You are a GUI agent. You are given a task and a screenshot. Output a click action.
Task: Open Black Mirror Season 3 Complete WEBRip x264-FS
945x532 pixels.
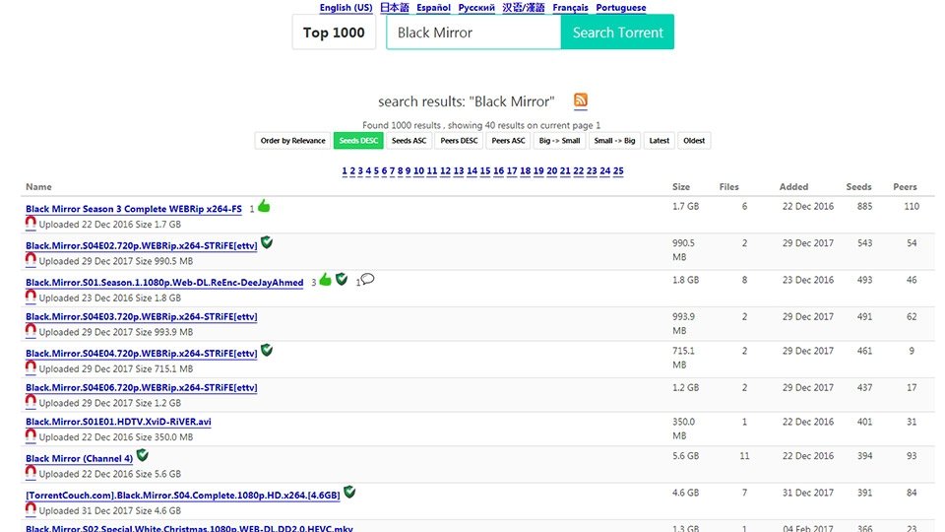(x=134, y=209)
